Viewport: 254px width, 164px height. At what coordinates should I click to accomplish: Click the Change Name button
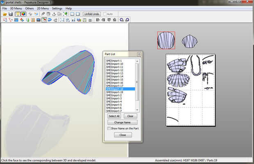(x=122, y=122)
